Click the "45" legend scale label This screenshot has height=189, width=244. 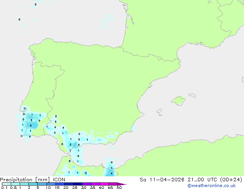pyautogui.click(x=110, y=187)
